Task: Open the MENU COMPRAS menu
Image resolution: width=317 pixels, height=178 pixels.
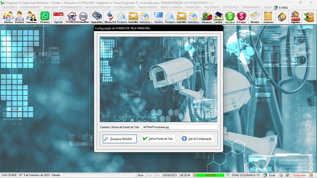Action: click(x=172, y=8)
